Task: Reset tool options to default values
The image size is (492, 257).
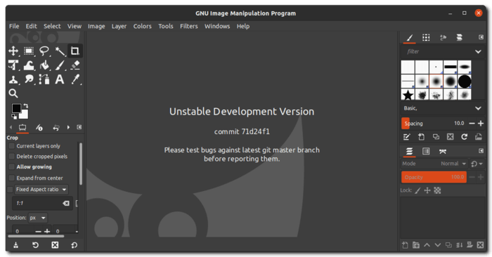Action: pyautogui.click(x=75, y=245)
